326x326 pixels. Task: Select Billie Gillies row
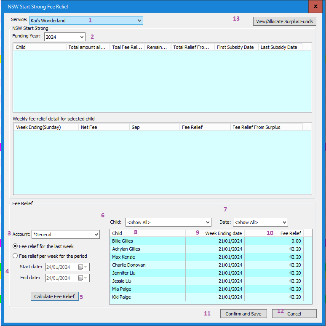coord(147,241)
